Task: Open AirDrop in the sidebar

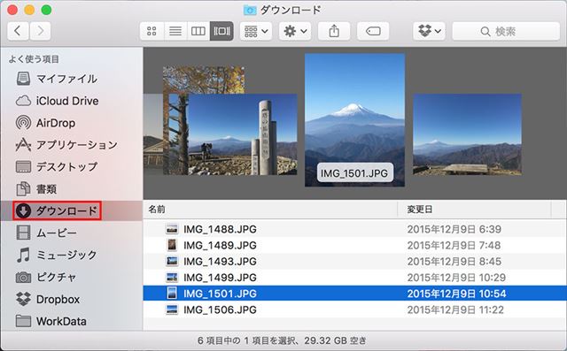Action: [46, 123]
